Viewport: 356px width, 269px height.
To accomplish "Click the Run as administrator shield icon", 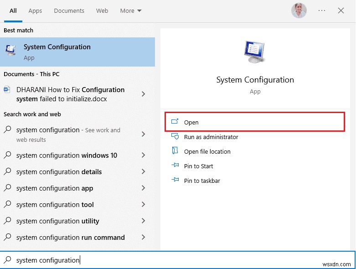I will 175,137.
